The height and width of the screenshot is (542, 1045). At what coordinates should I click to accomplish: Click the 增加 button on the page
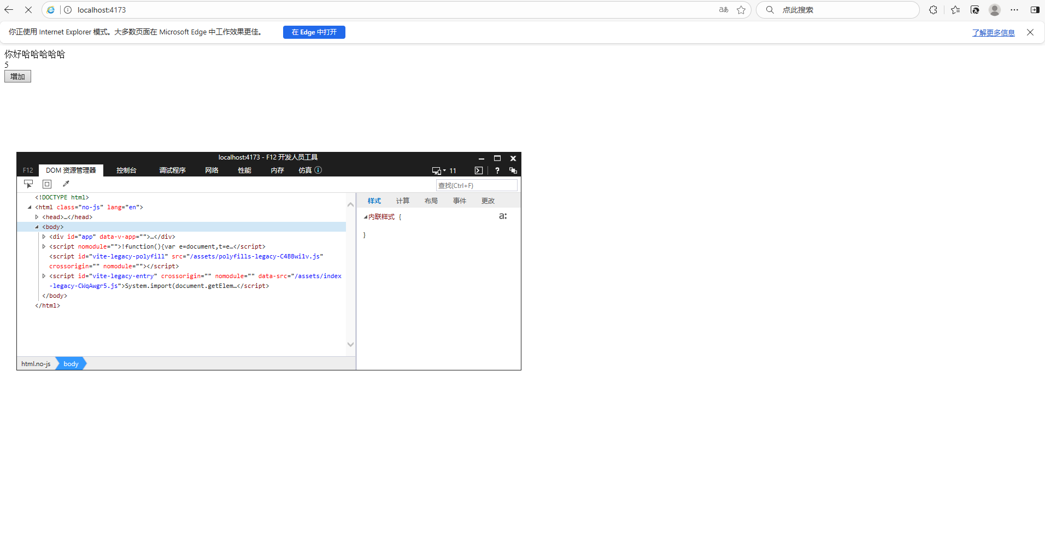17,76
